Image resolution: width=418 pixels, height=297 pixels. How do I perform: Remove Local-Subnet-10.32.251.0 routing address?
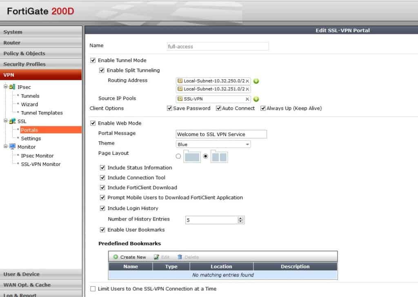click(x=247, y=89)
